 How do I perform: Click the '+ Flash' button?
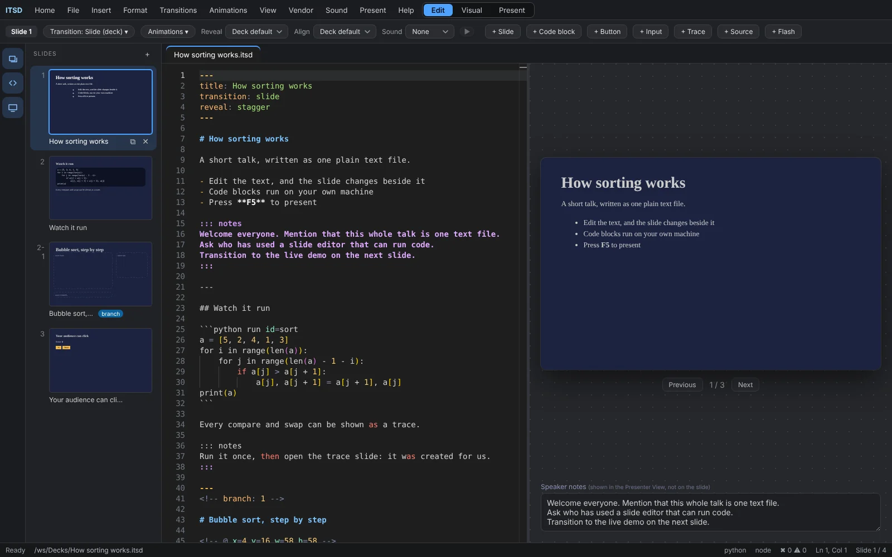pos(783,32)
